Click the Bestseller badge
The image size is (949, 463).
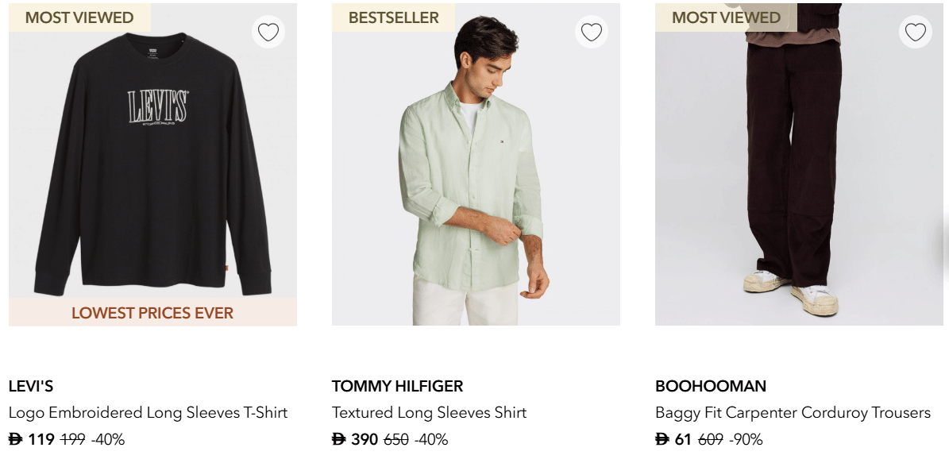coord(393,17)
